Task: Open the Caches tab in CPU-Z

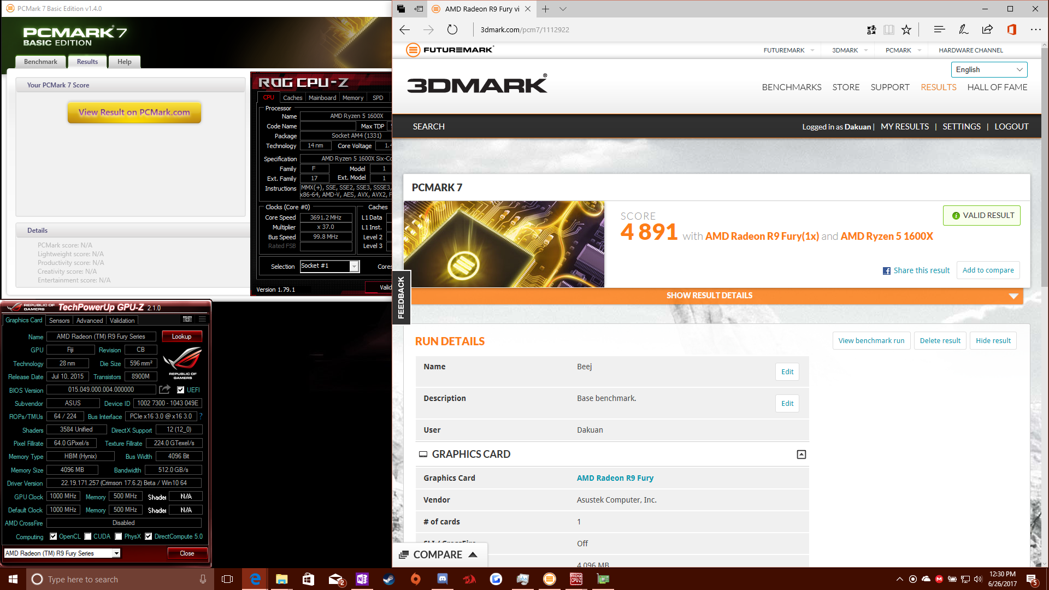Action: (x=292, y=98)
